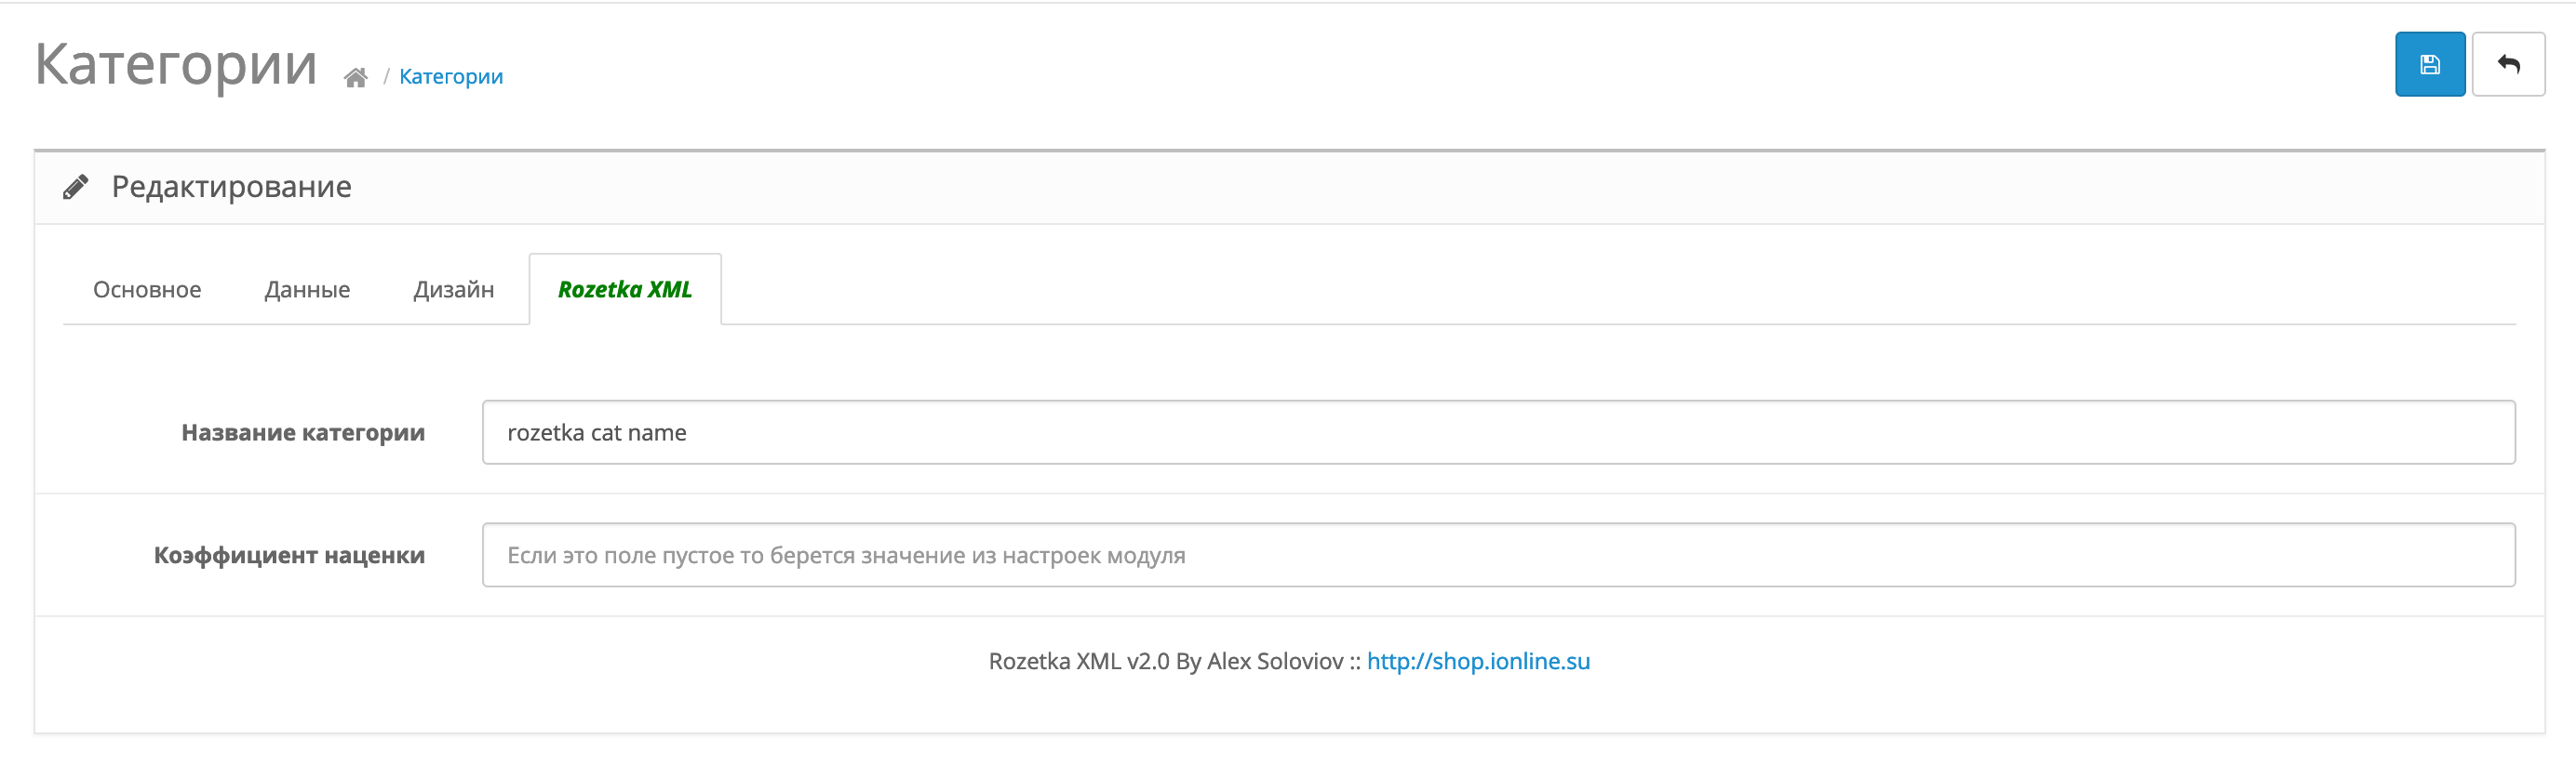Click the pencil icon beside Редактирование

tap(75, 187)
